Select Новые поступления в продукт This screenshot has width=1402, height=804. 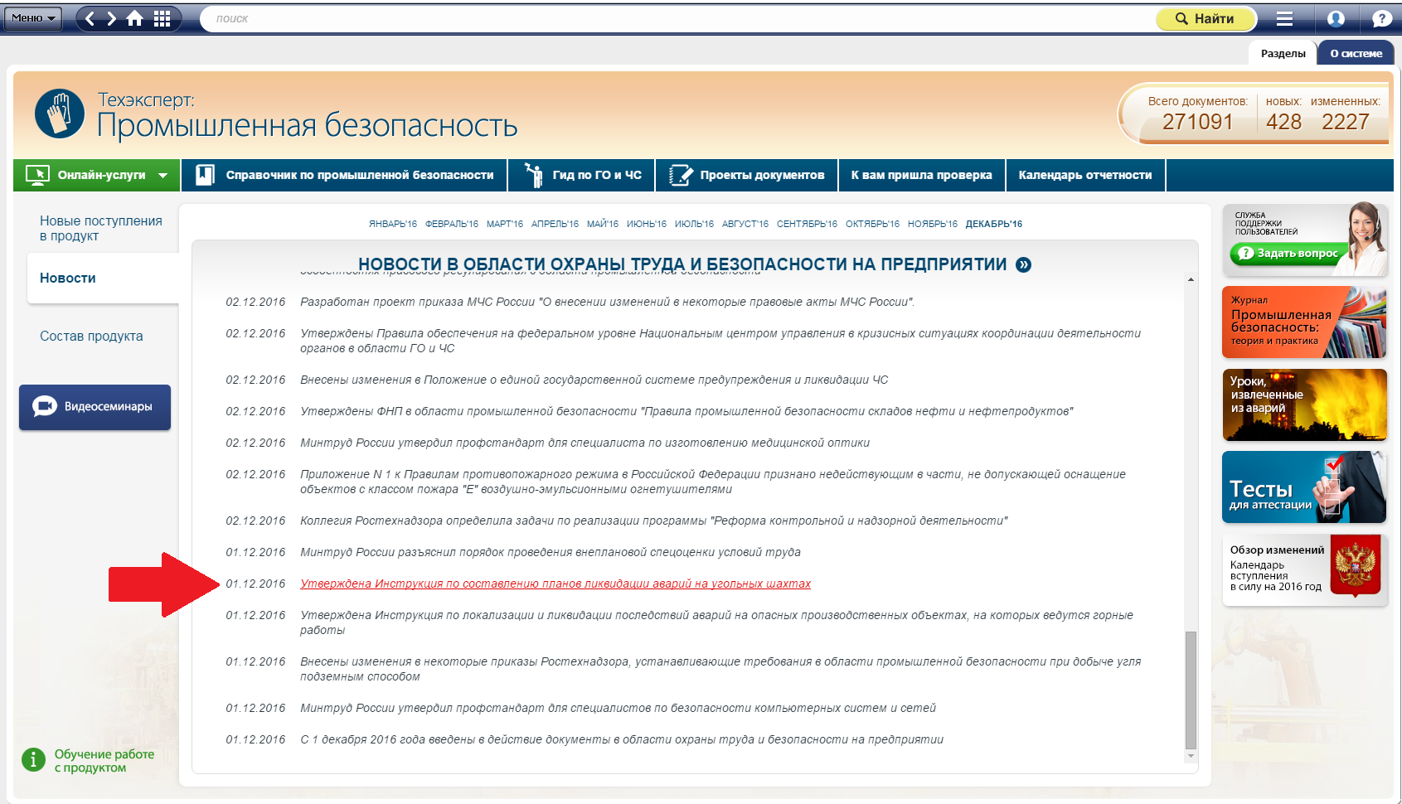coord(101,228)
